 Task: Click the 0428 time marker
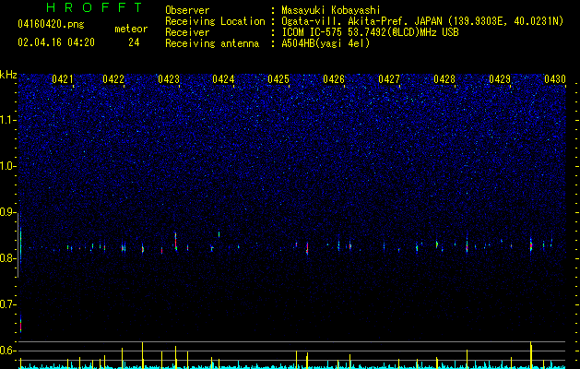(x=444, y=79)
